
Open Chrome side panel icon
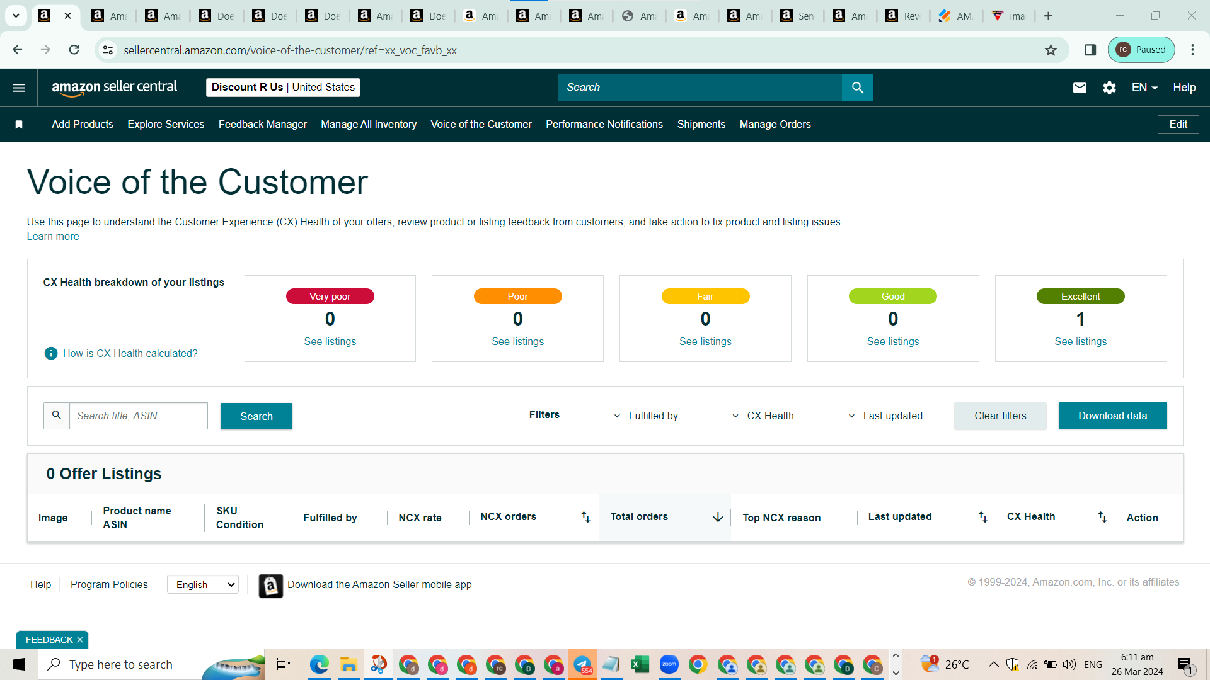[x=1090, y=50]
